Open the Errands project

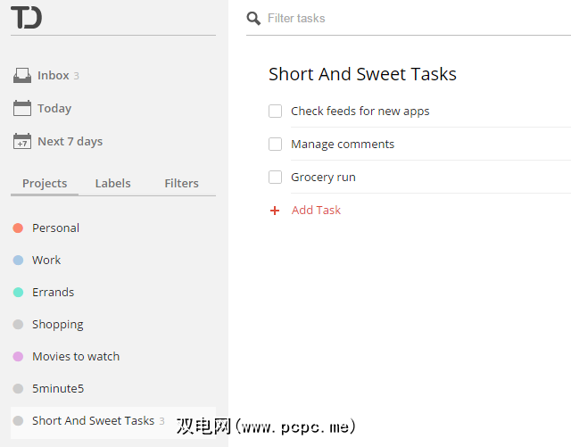(x=53, y=293)
